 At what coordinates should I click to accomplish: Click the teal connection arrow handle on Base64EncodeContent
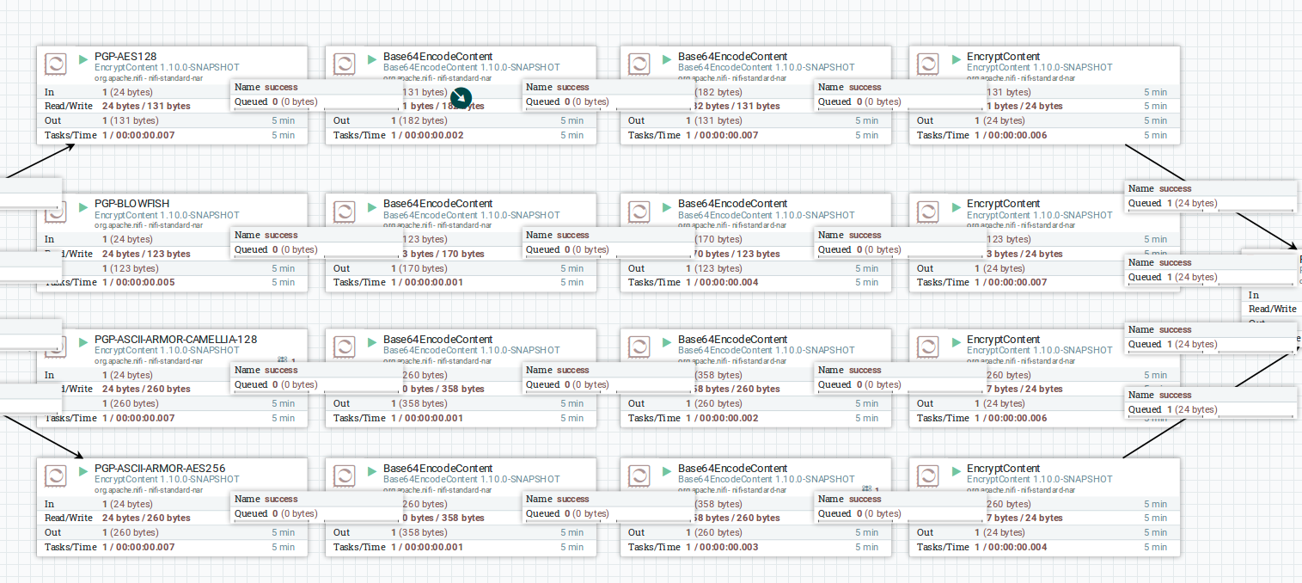click(x=462, y=99)
